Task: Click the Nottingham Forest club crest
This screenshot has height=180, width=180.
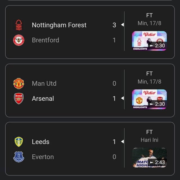Action: [x=19, y=25]
